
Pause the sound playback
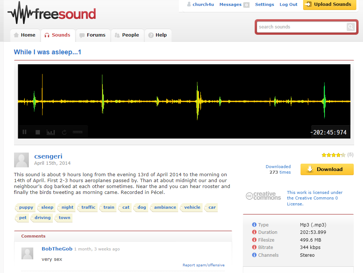point(24,132)
